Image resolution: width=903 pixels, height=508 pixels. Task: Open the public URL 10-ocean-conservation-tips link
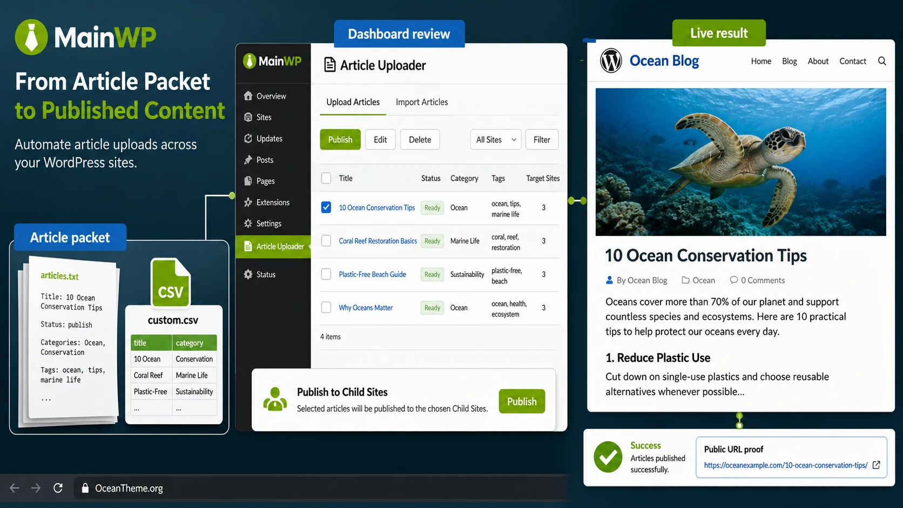tap(786, 465)
